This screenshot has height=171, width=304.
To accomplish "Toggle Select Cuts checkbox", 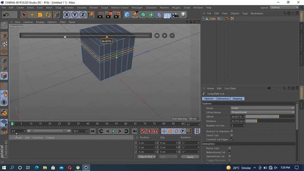I will (232, 135).
